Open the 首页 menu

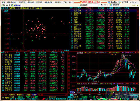coord(3,2)
